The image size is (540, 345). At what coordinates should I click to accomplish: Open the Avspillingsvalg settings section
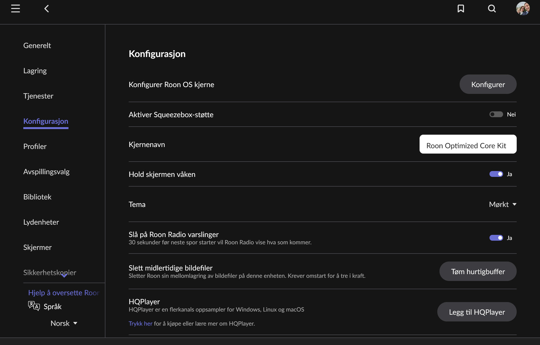[x=46, y=172]
